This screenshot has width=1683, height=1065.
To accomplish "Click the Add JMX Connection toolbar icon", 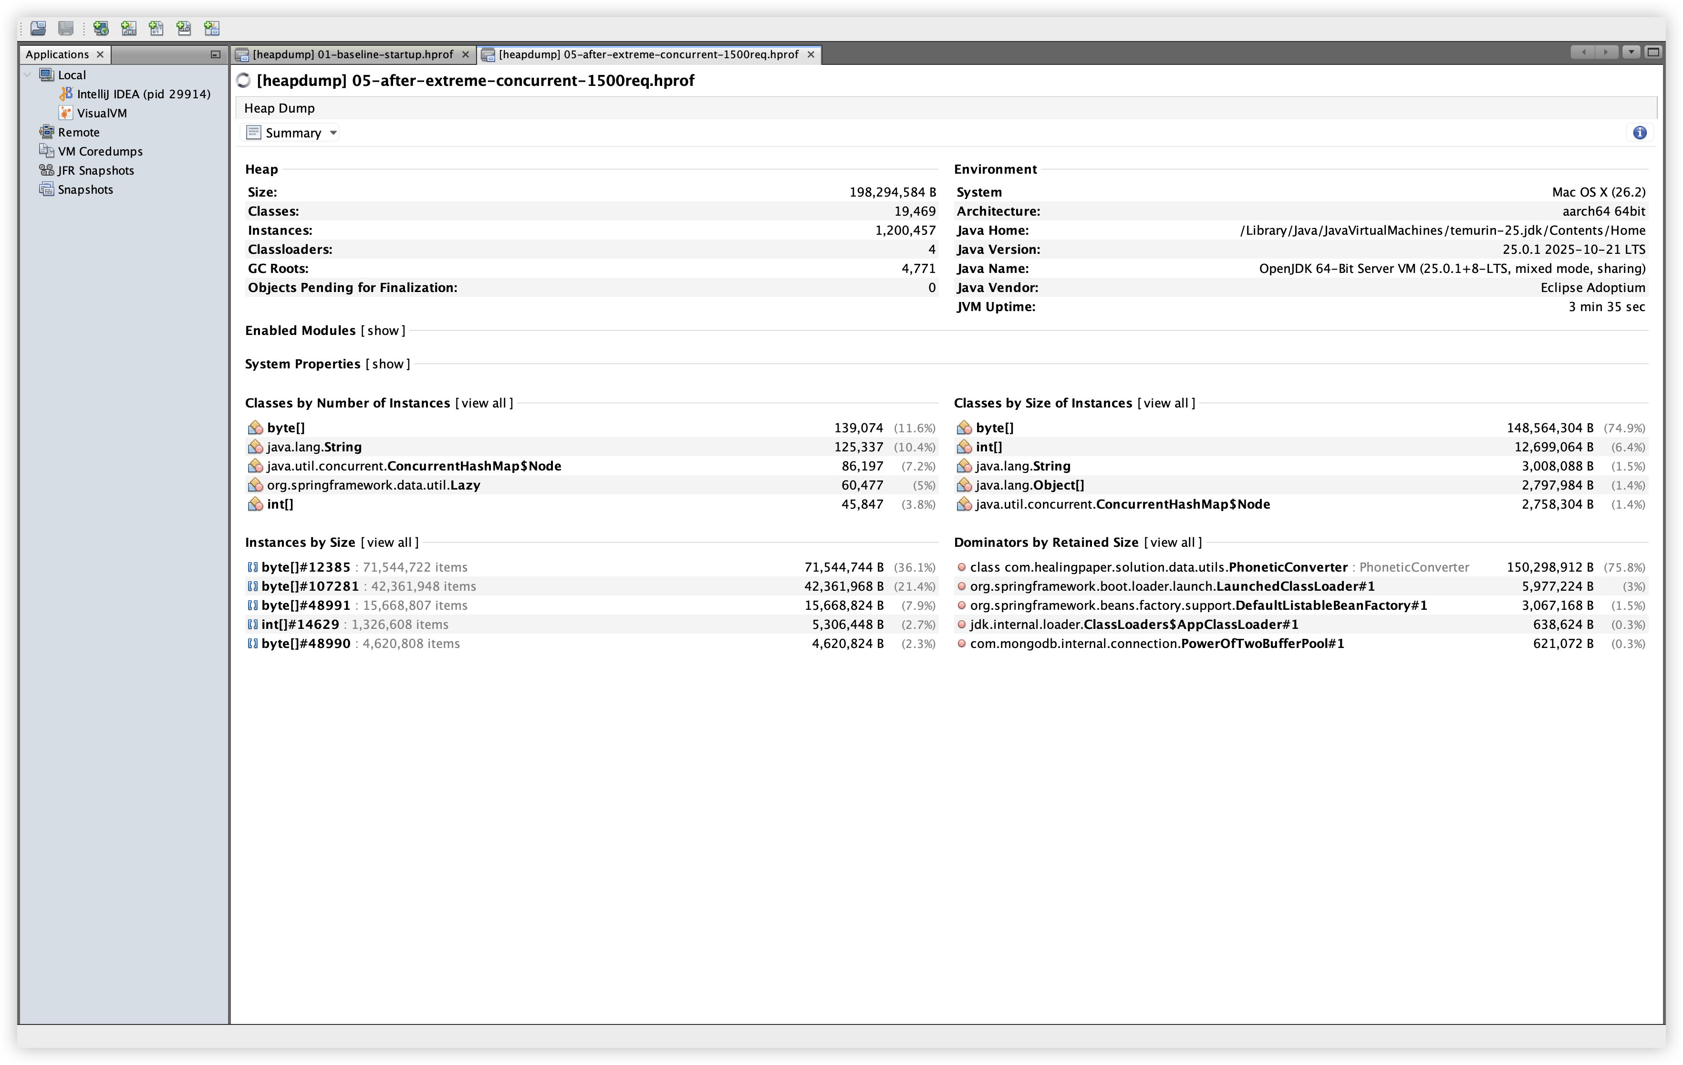I will pos(129,28).
